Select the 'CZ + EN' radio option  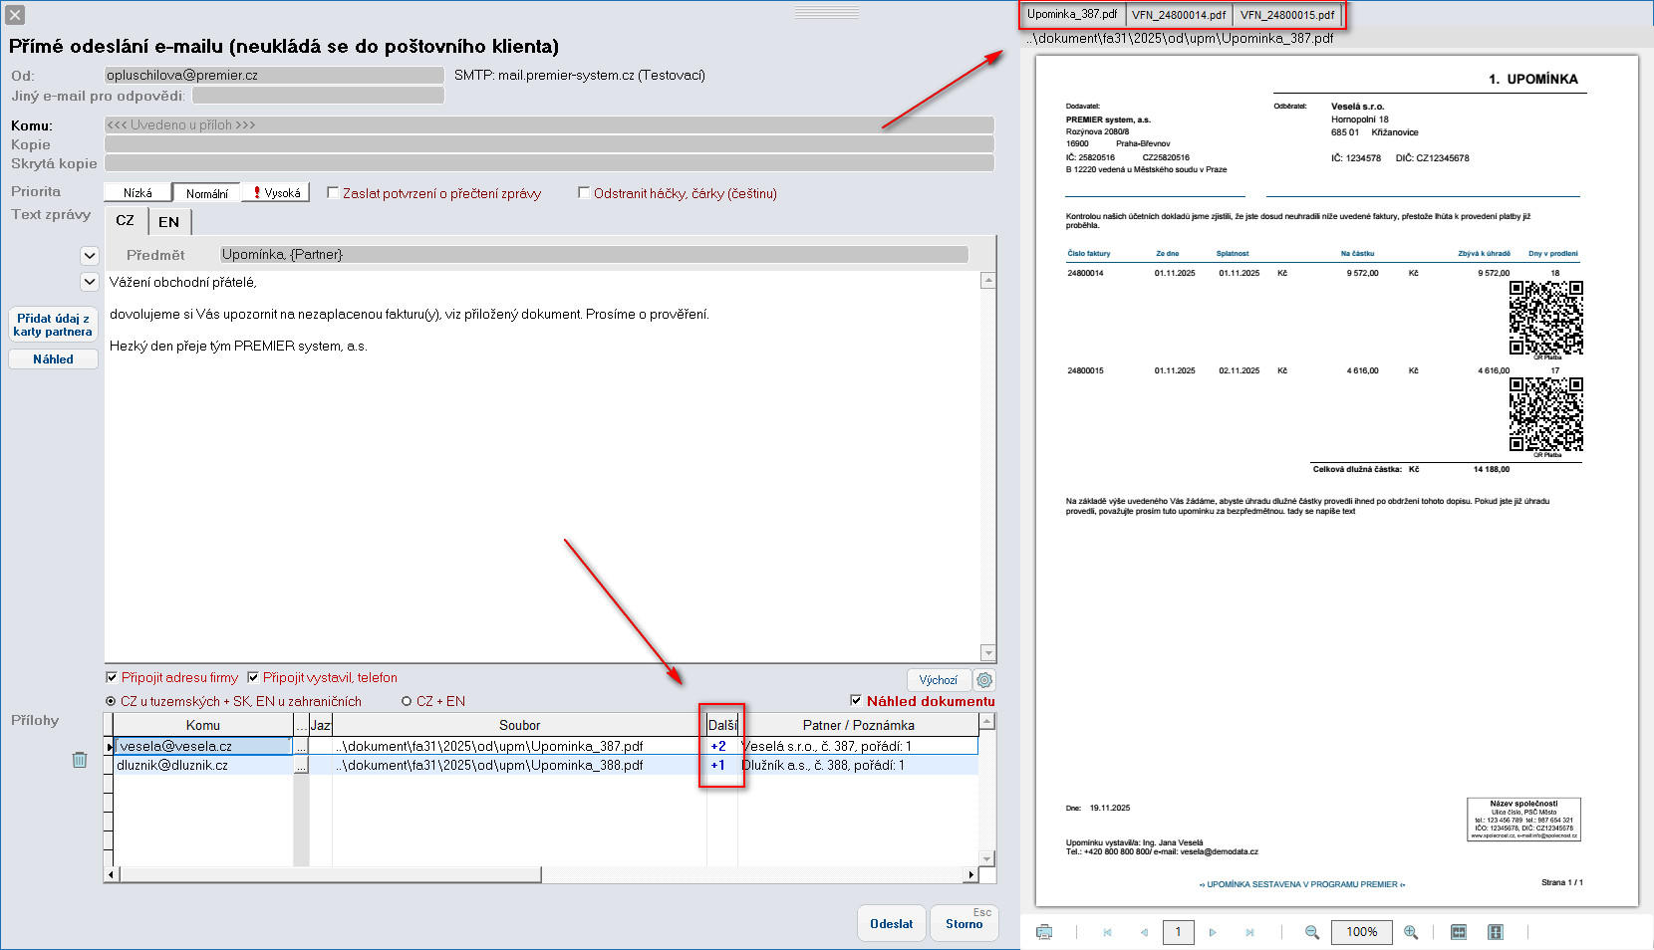pos(407,701)
